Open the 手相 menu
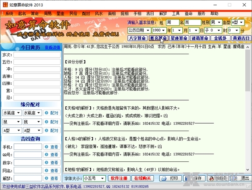This screenshot has width=252, height=190. point(137,14)
